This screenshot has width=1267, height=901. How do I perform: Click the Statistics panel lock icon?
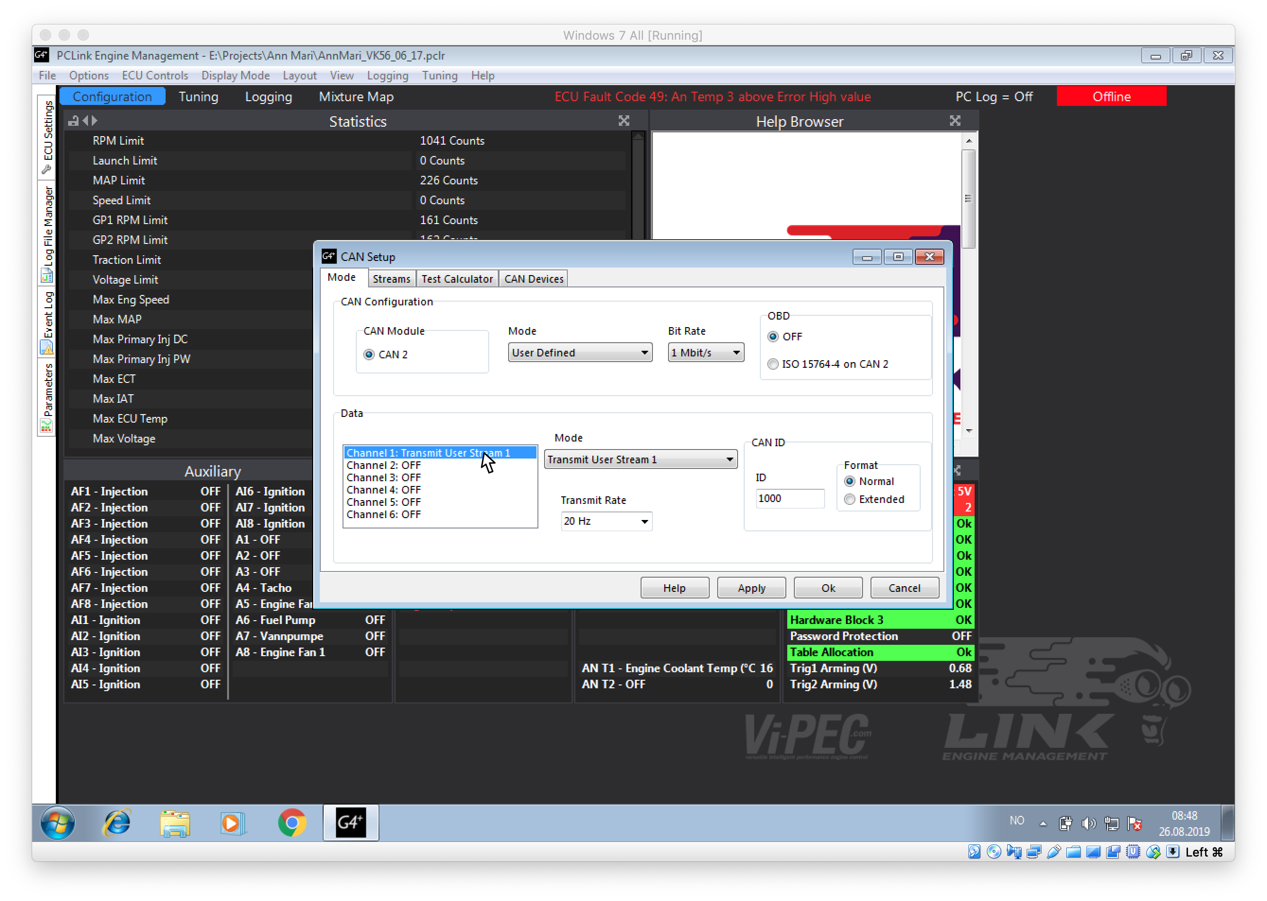[x=73, y=121]
